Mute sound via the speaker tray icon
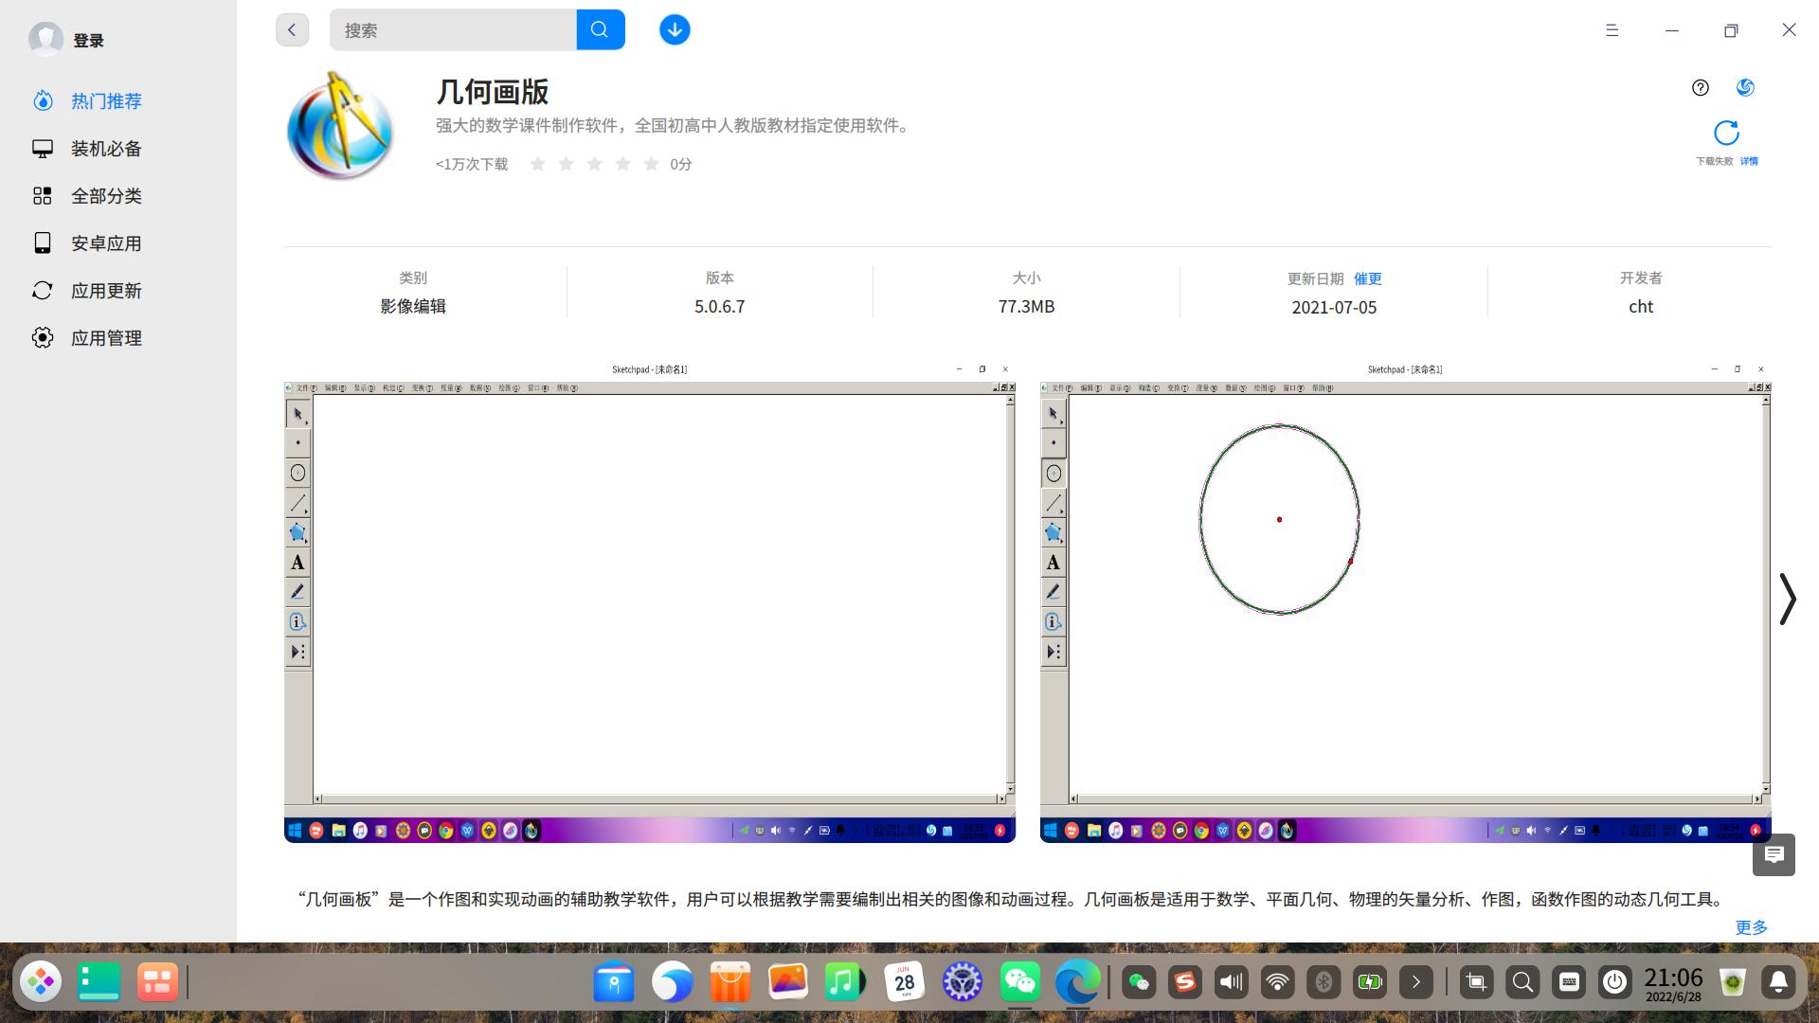The height and width of the screenshot is (1023, 1819). [1231, 982]
